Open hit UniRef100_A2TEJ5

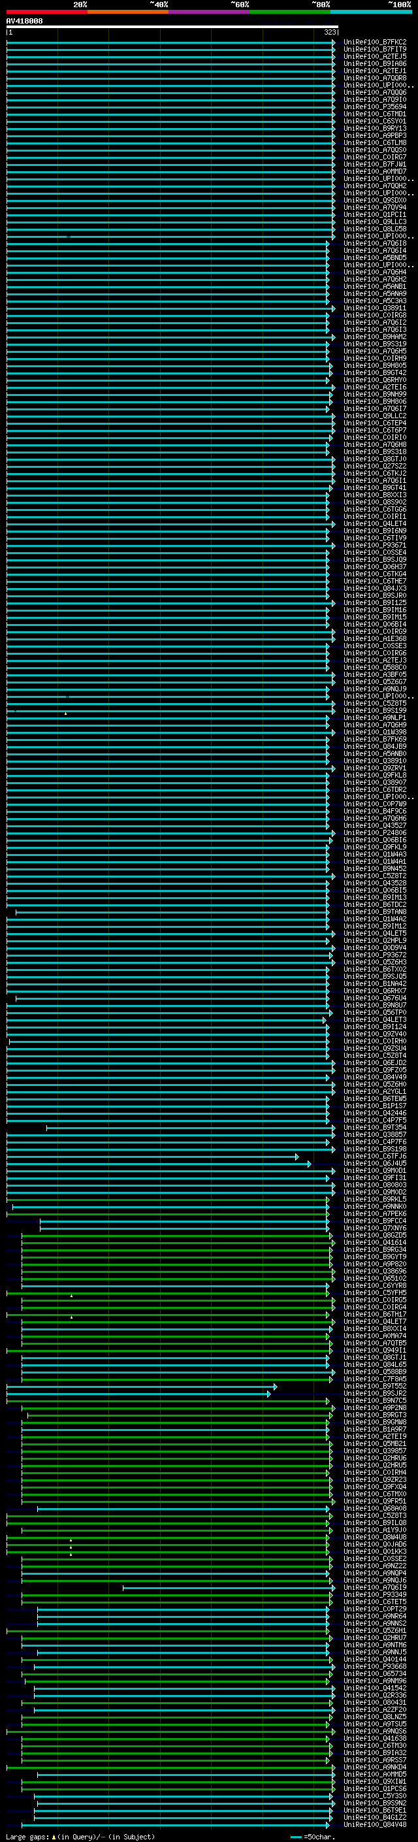click(x=375, y=56)
